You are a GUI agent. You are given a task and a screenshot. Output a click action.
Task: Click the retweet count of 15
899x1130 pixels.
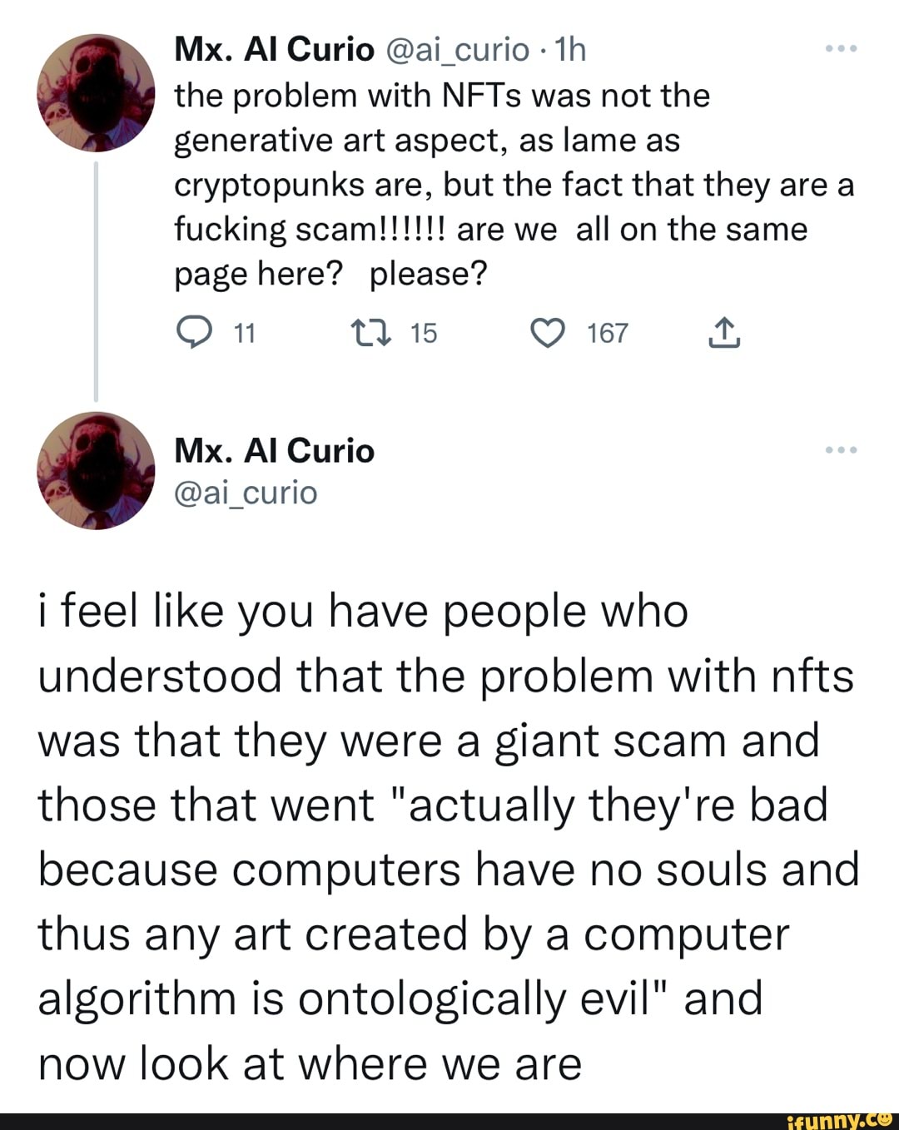point(423,334)
